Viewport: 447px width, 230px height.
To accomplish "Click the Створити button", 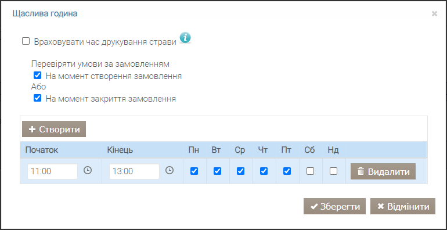I will coord(54,129).
